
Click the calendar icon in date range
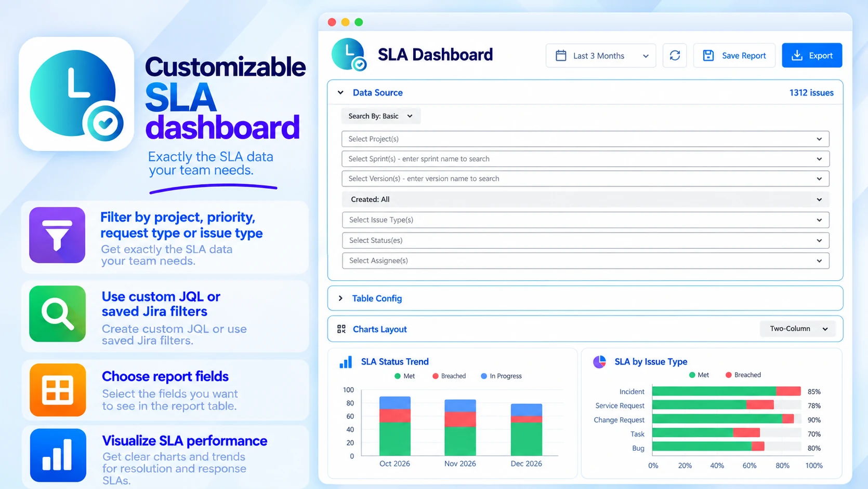pos(561,56)
